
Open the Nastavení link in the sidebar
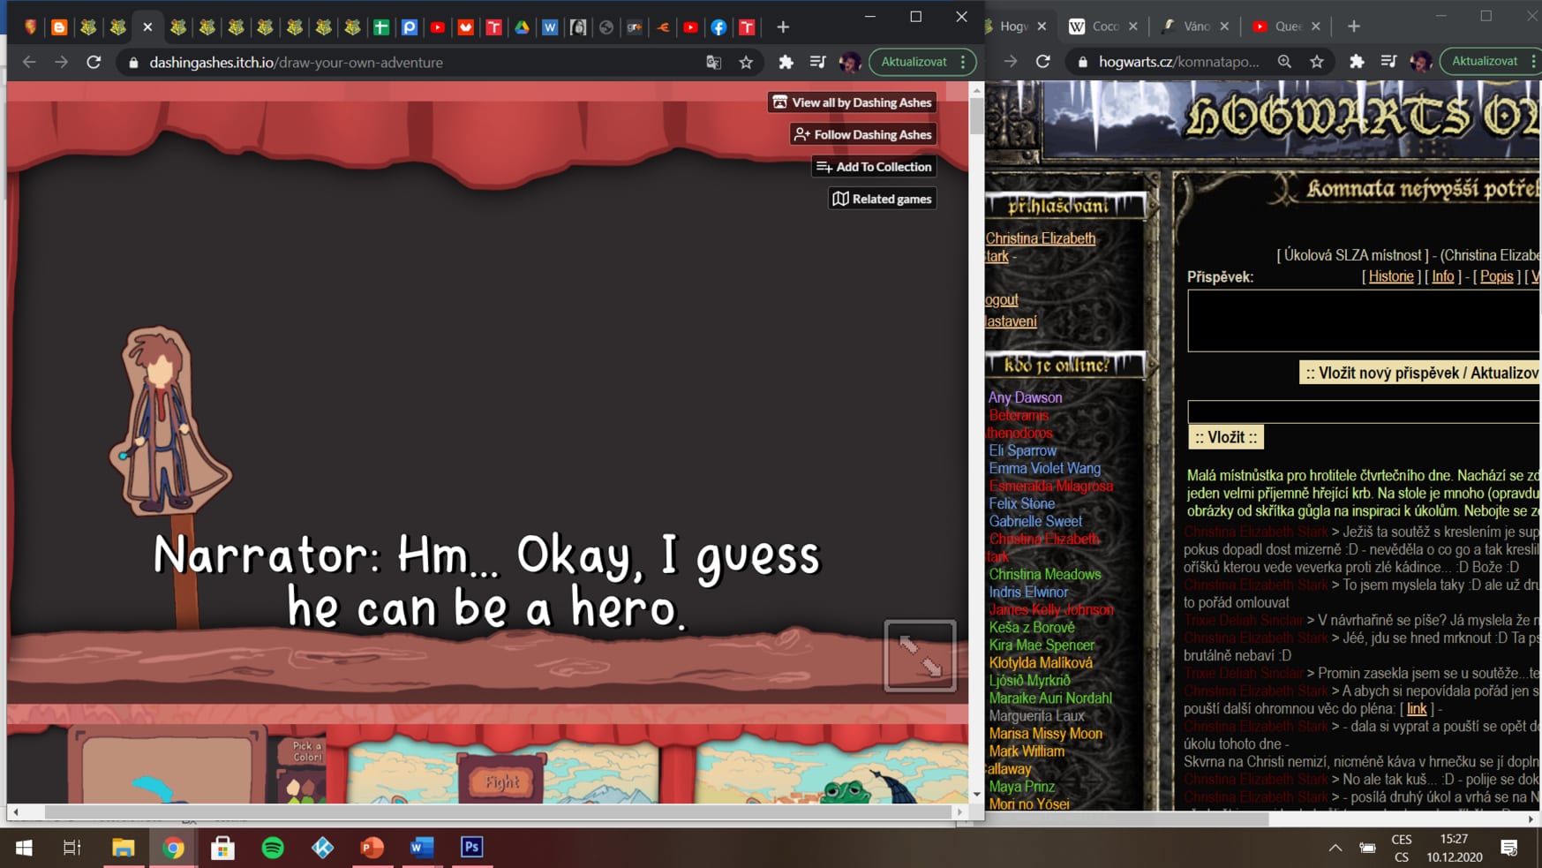click(x=1011, y=321)
